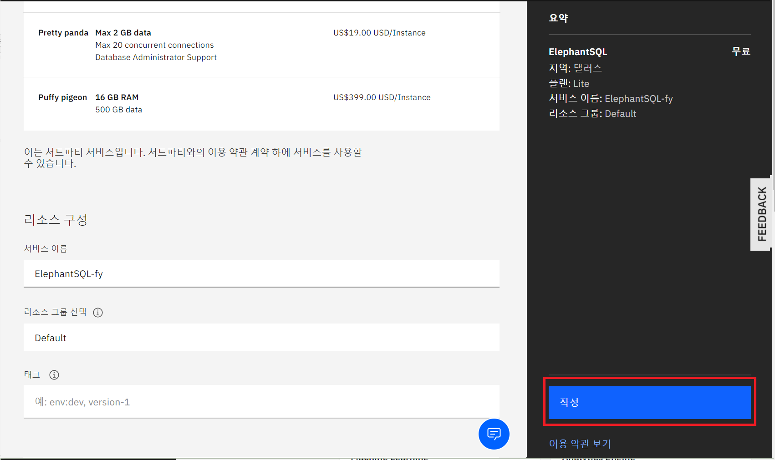The width and height of the screenshot is (775, 460).
Task: Click the US$399.00 USD/Instance price
Action: (382, 97)
